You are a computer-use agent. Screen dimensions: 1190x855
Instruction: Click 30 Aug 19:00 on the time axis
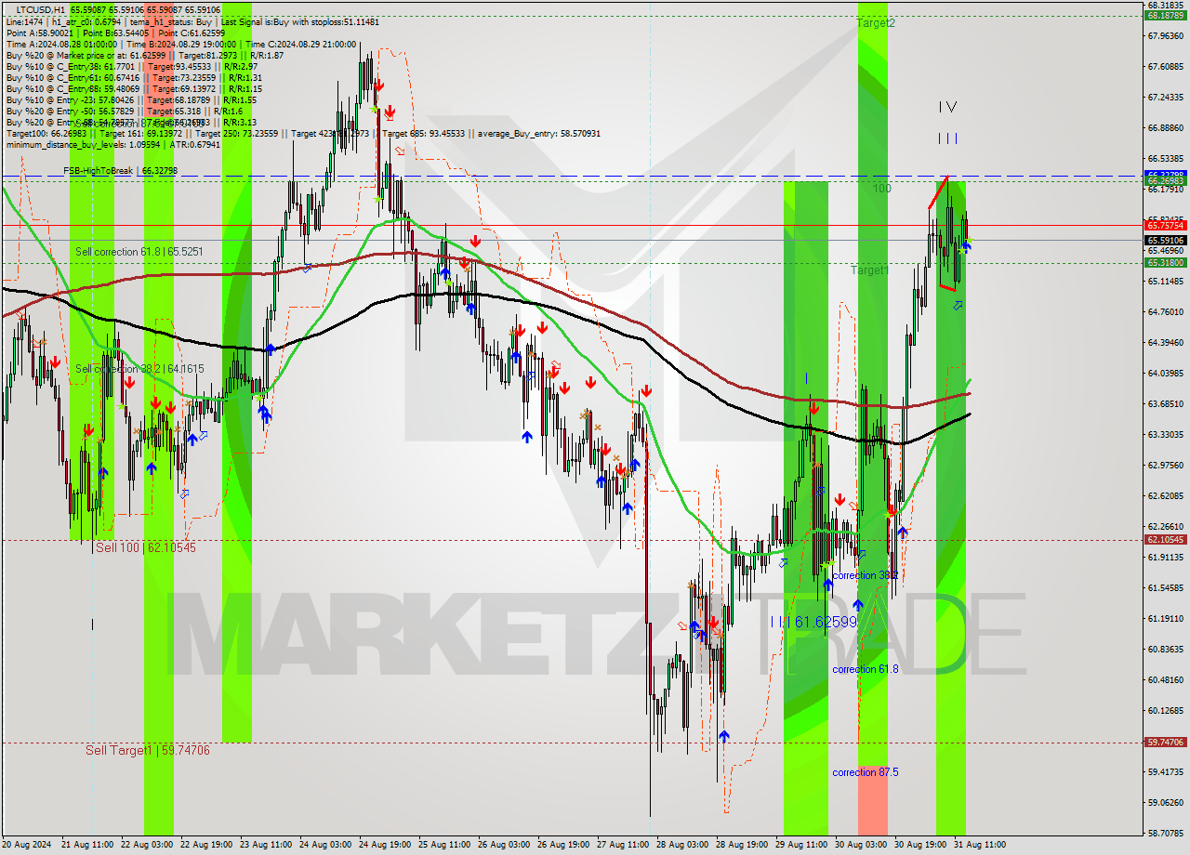coord(921,845)
